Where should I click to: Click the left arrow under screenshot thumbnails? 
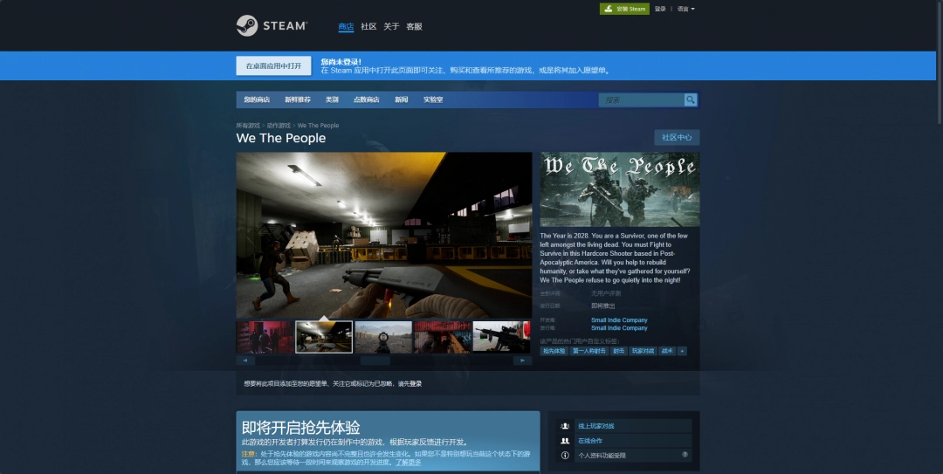pos(245,360)
